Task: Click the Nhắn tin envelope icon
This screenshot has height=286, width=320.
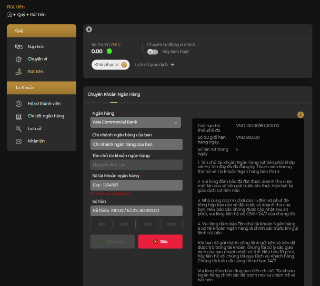Action: pos(19,142)
